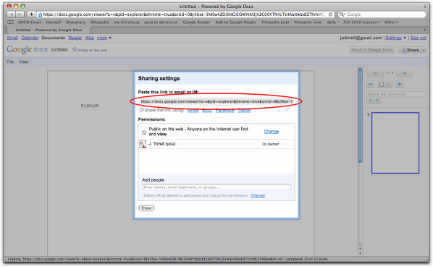Image resolution: width=433 pixels, height=267 pixels.
Task: Click the Google docs logo
Action: pyautogui.click(x=27, y=50)
